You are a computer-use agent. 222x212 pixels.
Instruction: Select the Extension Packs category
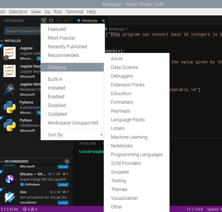coord(137,85)
